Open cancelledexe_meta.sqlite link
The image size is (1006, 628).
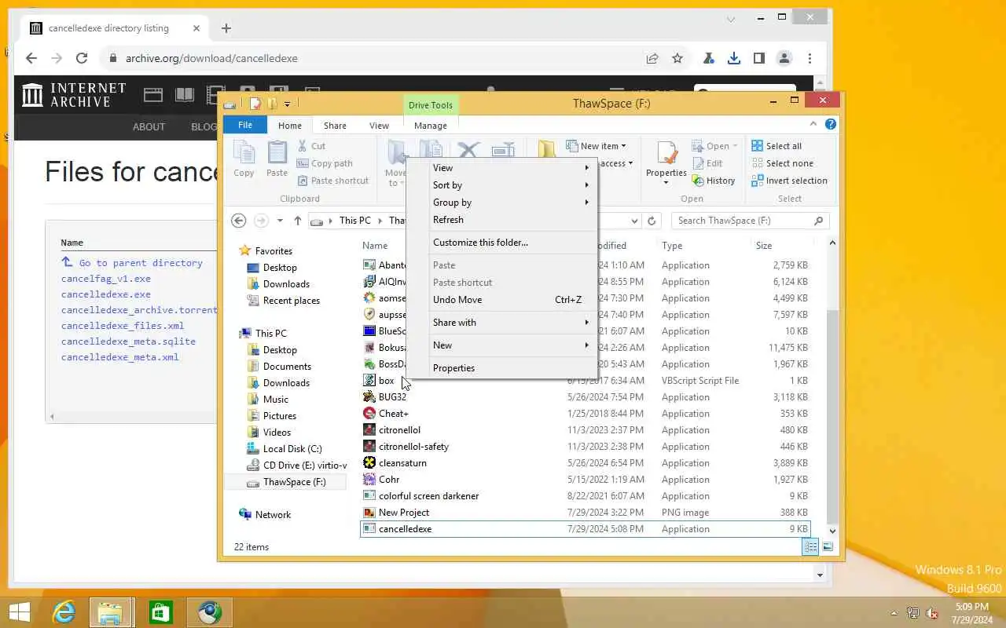128,341
